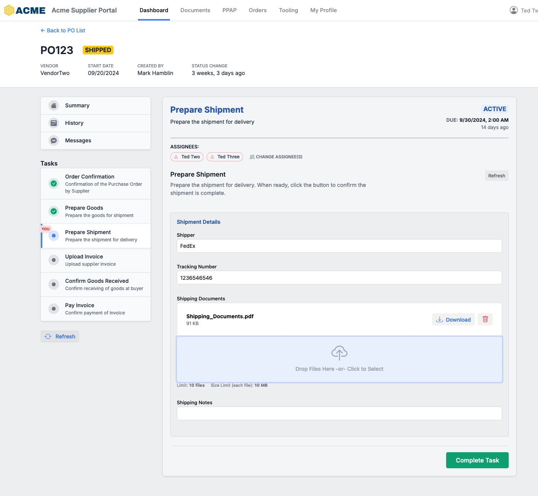Delete Shipping_Documents.pdf with the trash icon
Viewport: 538px width, 496px height.
click(485, 319)
